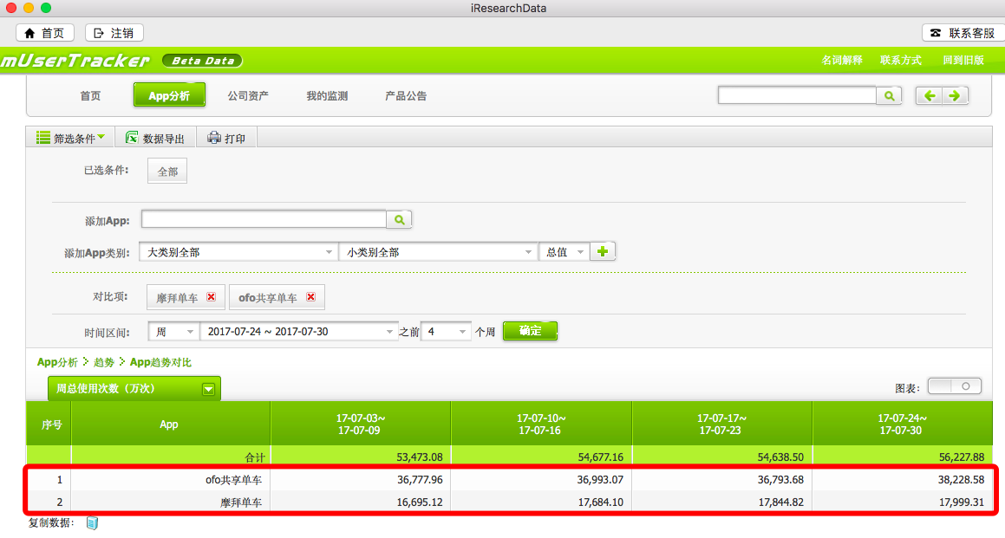
Task: Toggle the 图表 chart switch
Action: pyautogui.click(x=954, y=386)
